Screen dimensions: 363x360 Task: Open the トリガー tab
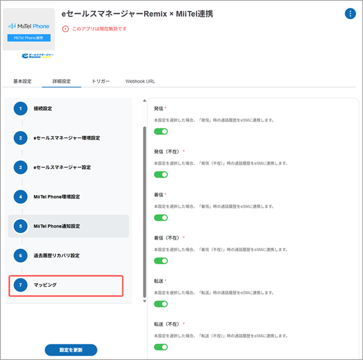coord(101,80)
